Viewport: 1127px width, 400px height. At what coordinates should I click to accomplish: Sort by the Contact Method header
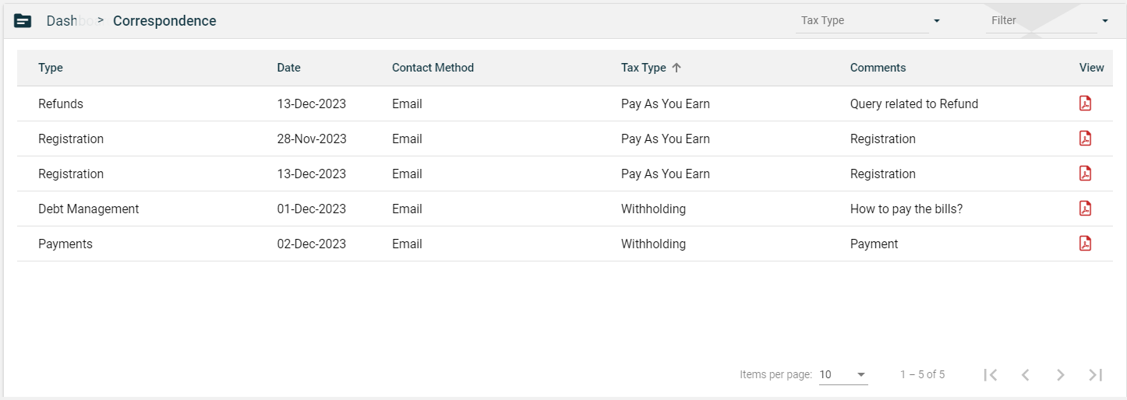click(433, 68)
